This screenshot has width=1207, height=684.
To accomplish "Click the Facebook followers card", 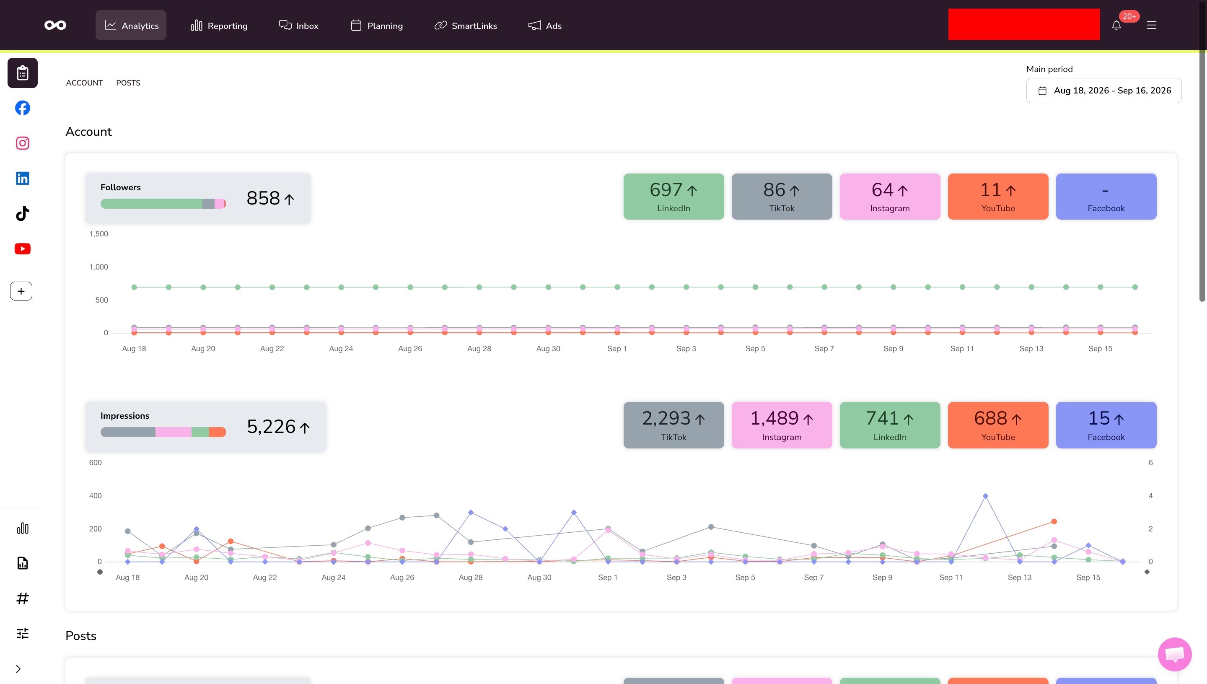I will click(x=1106, y=197).
